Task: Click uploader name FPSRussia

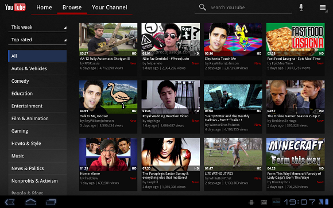Action: [92, 63]
